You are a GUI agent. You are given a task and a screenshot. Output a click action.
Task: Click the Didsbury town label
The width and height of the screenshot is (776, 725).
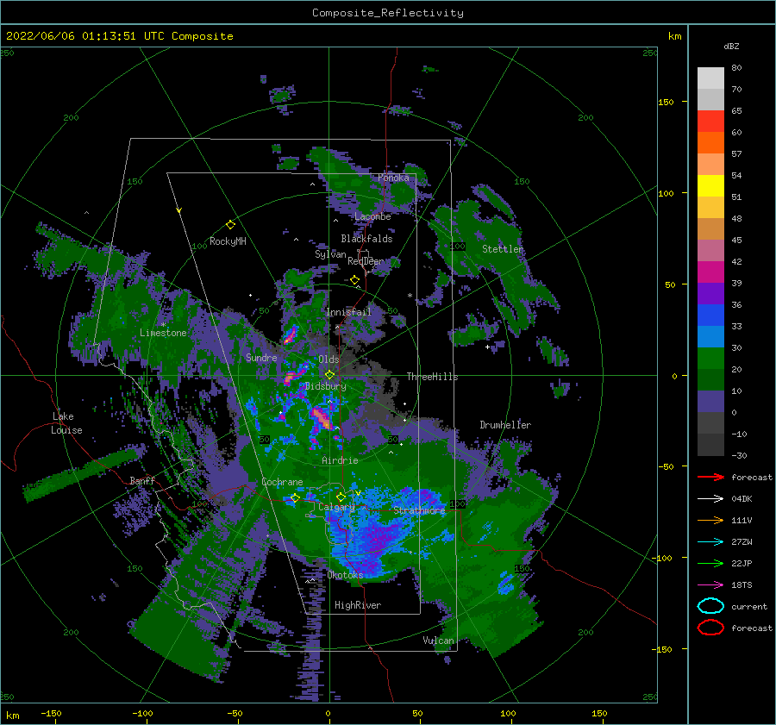click(x=326, y=386)
